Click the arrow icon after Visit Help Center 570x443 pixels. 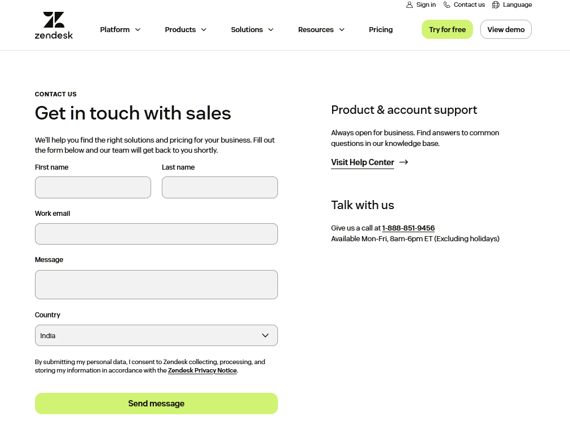pyautogui.click(x=404, y=162)
